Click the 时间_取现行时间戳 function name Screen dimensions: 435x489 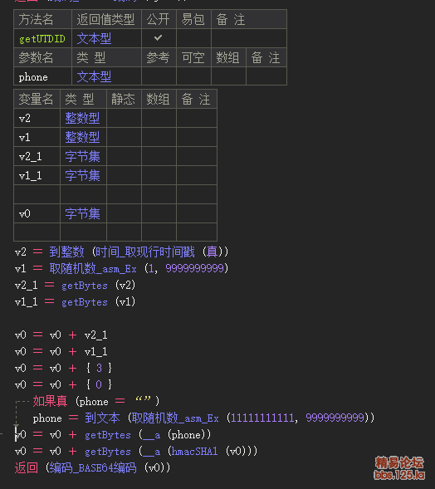144,252
